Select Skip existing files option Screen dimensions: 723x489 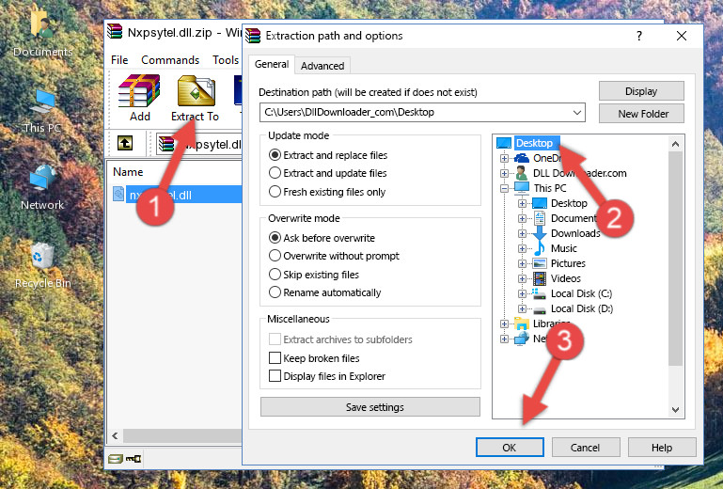[313, 274]
